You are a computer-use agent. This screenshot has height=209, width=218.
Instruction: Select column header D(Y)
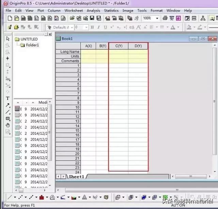point(138,46)
